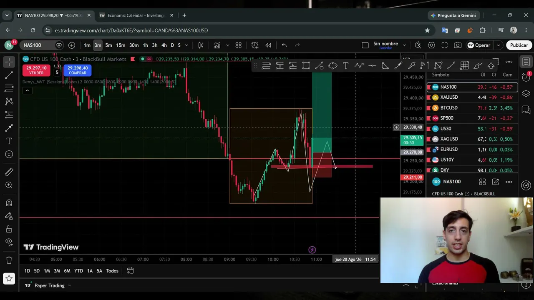The width and height of the screenshot is (534, 300).
Task: Switch to the 5m timeframe
Action: click(x=108, y=45)
